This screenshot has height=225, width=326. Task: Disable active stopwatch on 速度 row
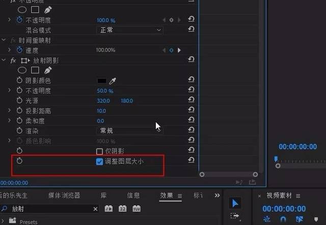coord(19,50)
